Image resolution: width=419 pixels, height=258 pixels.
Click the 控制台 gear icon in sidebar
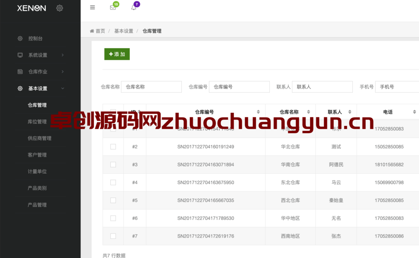tap(20, 38)
